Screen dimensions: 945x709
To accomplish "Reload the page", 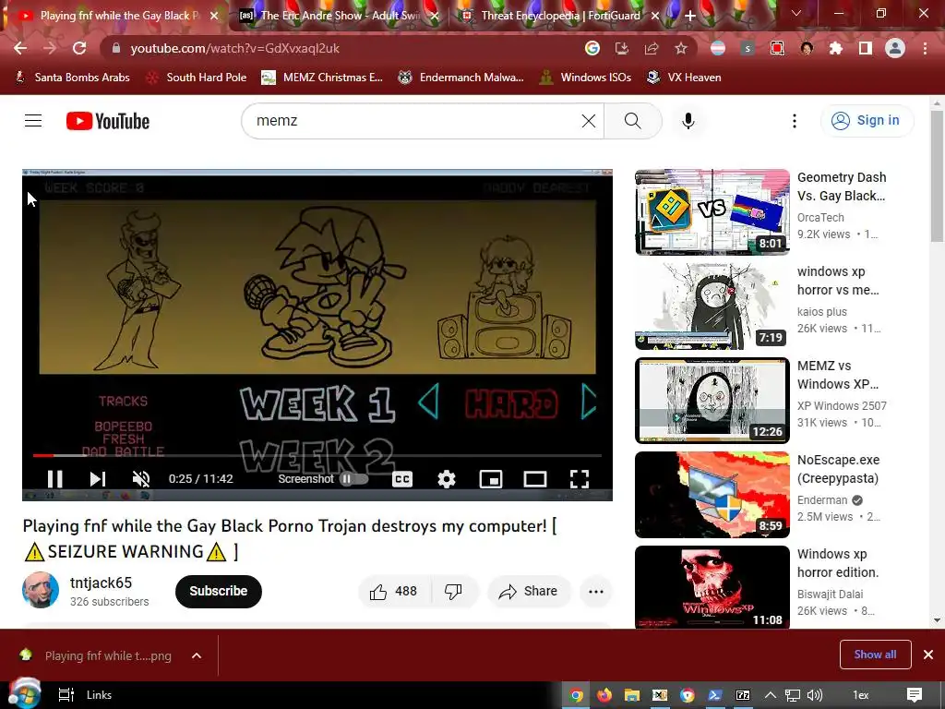I will [79, 48].
